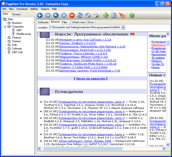172x157 pixels.
Task: Open the Help menu
Action: tap(54, 9)
